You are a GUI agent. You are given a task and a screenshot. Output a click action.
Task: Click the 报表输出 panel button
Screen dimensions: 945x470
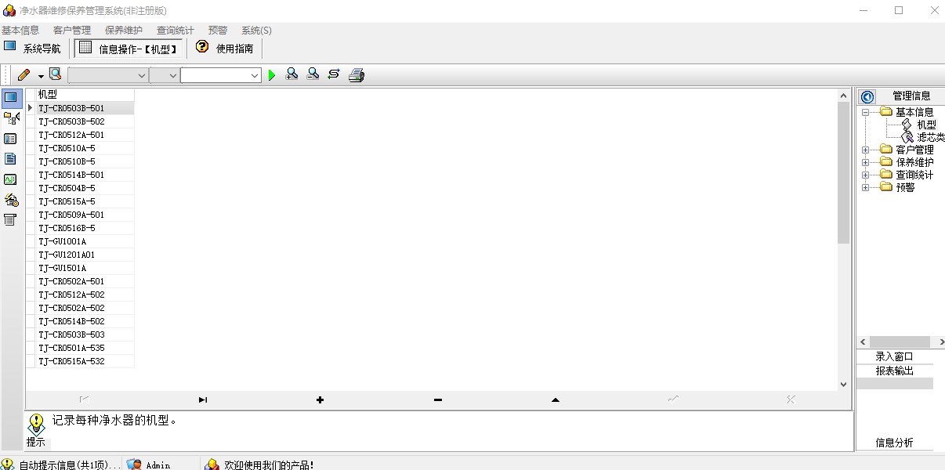click(894, 371)
